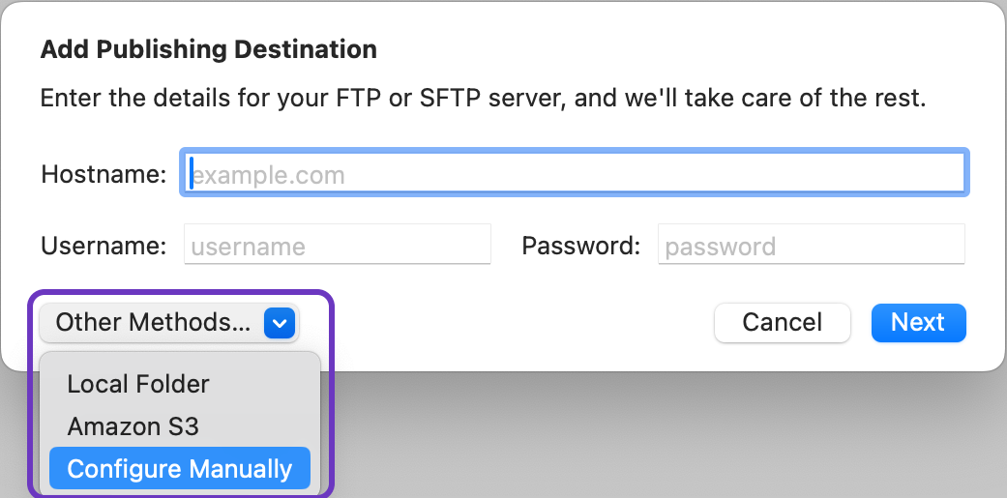Open the Other Methods pop-up button
The image size is (1007, 498).
point(169,323)
